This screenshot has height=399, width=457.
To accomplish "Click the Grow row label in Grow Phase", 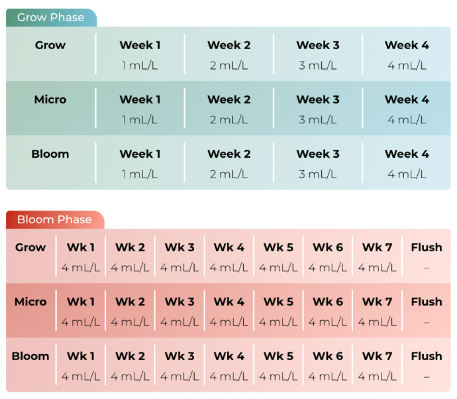I will pyautogui.click(x=50, y=46).
